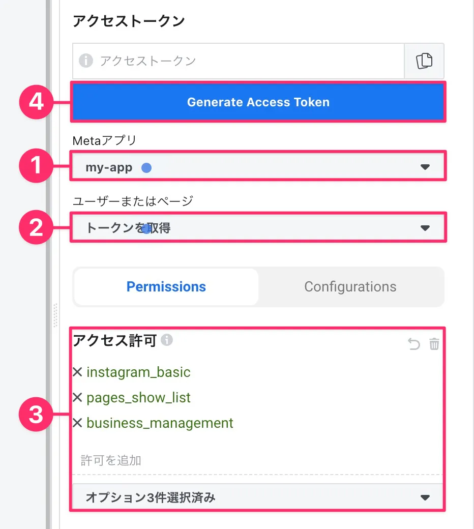Copy the access token with clipboard icon

point(424,61)
